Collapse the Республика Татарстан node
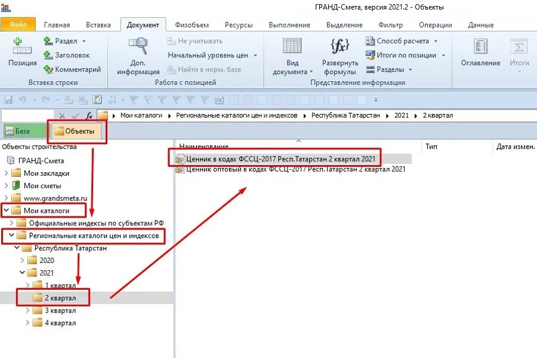Image resolution: width=537 pixels, height=358 pixels. point(17,247)
